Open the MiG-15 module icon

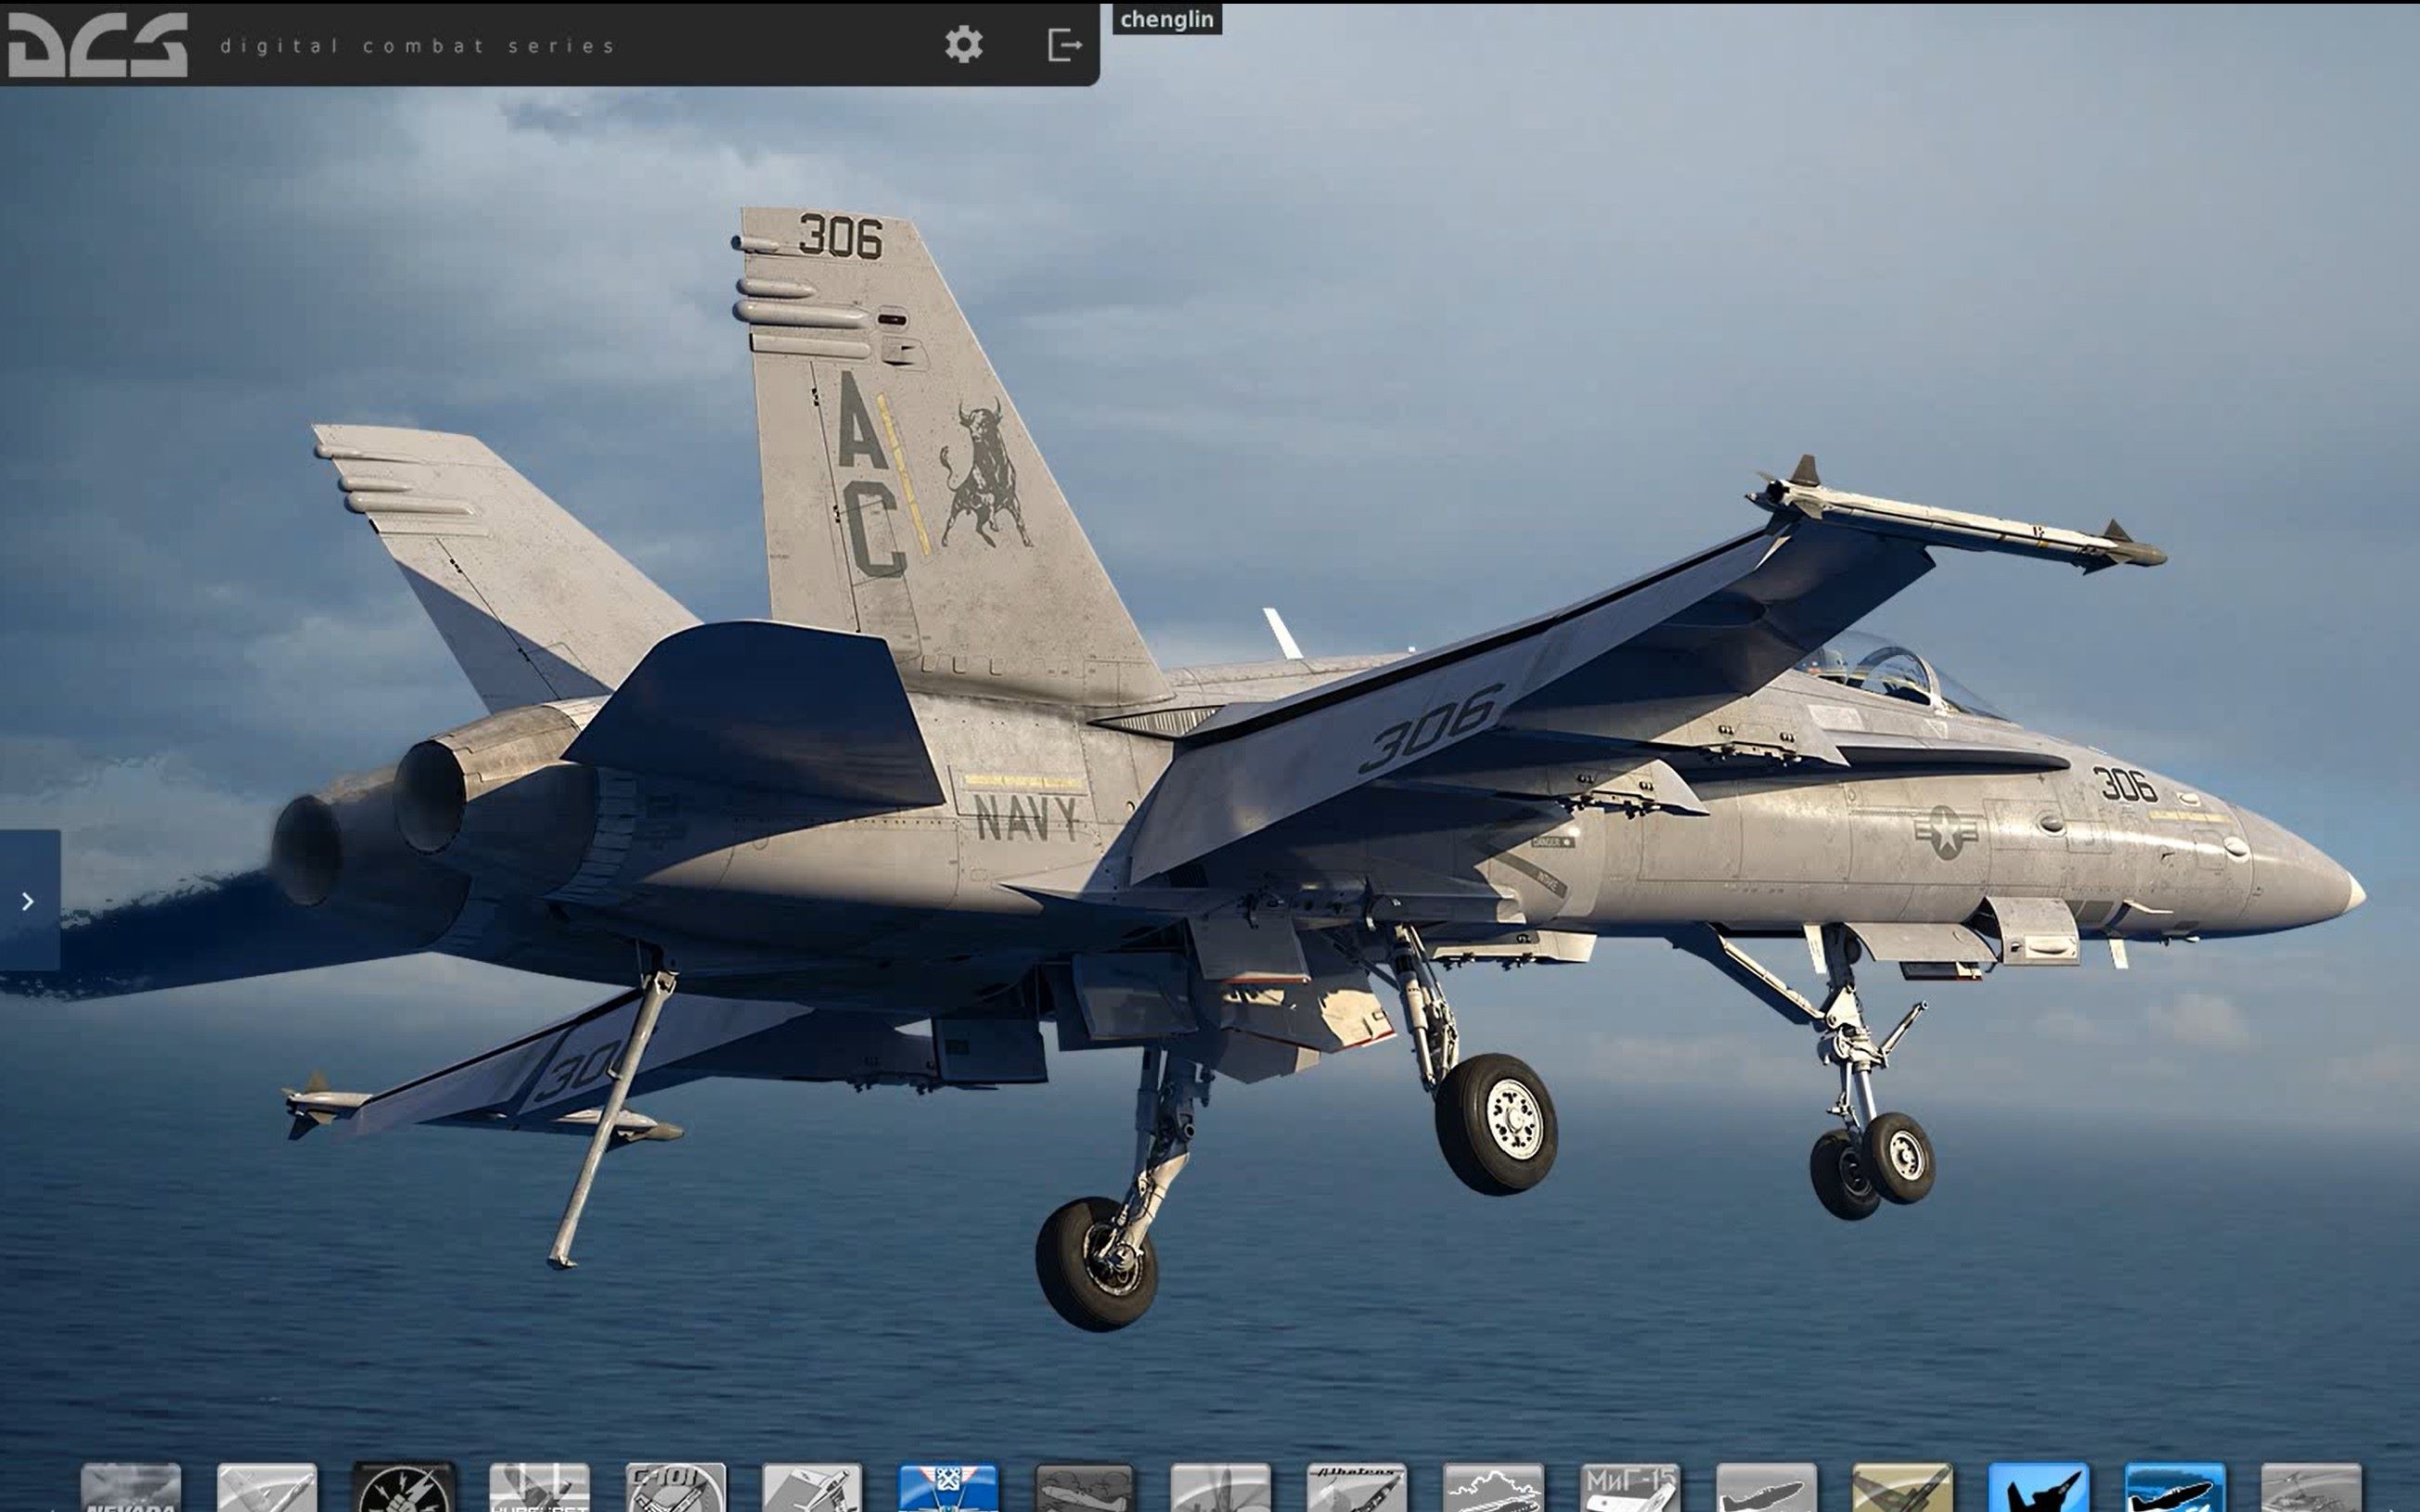pyautogui.click(x=1630, y=1488)
